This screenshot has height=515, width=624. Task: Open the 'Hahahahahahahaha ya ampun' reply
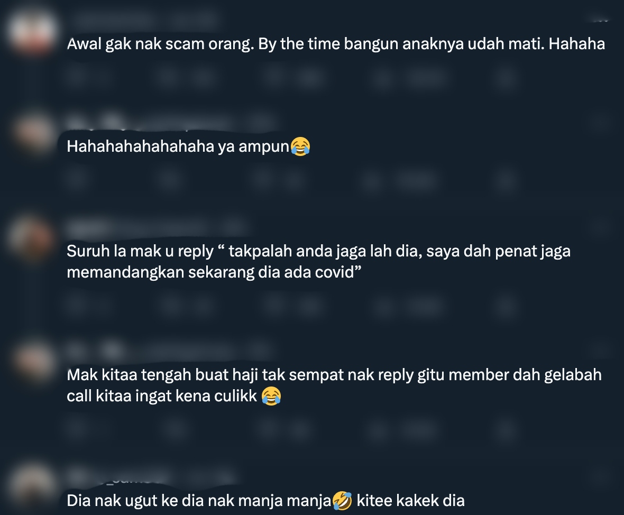point(188,146)
